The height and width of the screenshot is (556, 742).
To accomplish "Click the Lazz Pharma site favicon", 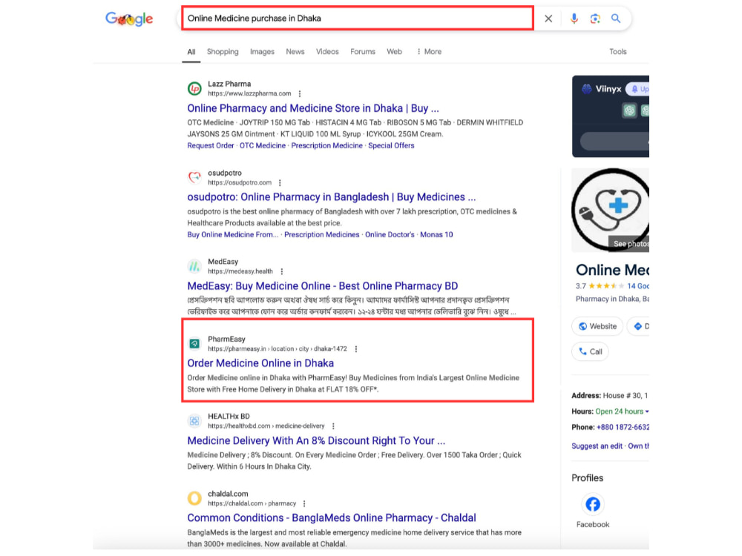I will (194, 88).
